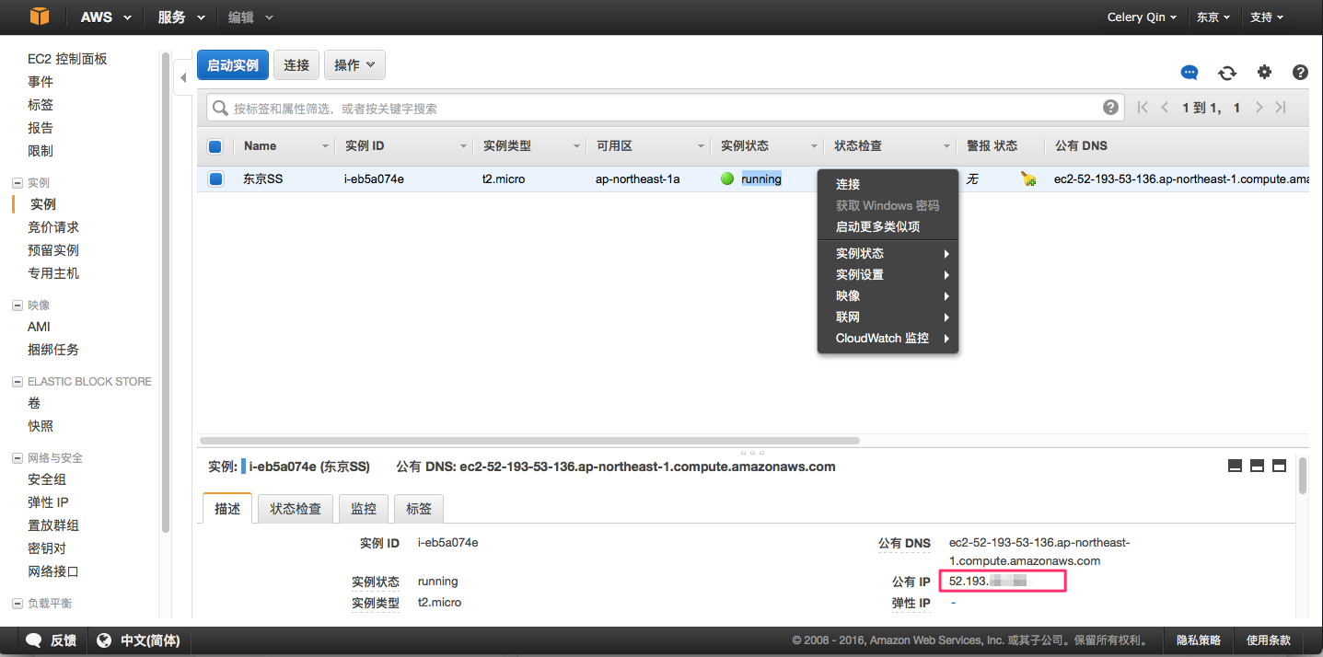
Task: Click the 启动实例 button
Action: click(233, 65)
